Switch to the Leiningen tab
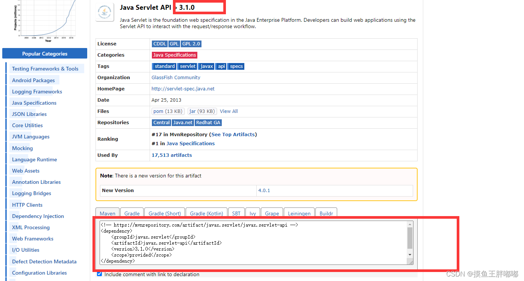Viewport: 524px width, 281px height. tap(299, 213)
